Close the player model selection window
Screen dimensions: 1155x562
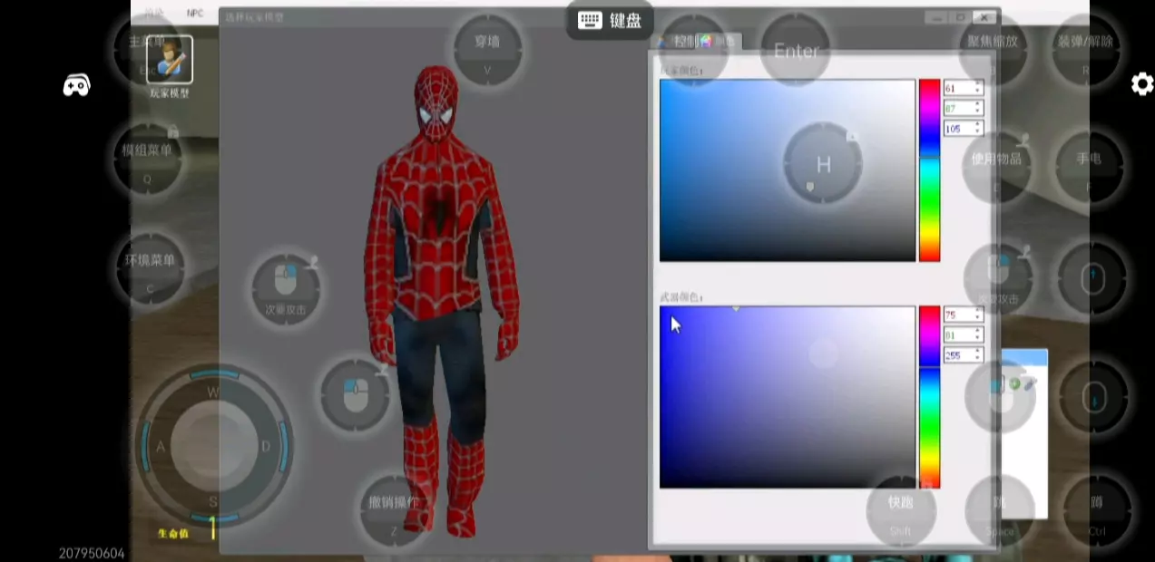click(x=984, y=17)
